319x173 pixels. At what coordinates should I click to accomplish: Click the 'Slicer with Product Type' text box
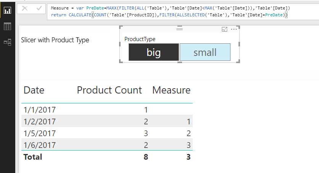(55, 40)
